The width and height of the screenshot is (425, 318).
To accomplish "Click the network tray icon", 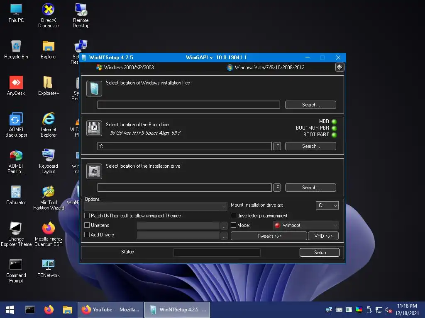I will (379, 310).
